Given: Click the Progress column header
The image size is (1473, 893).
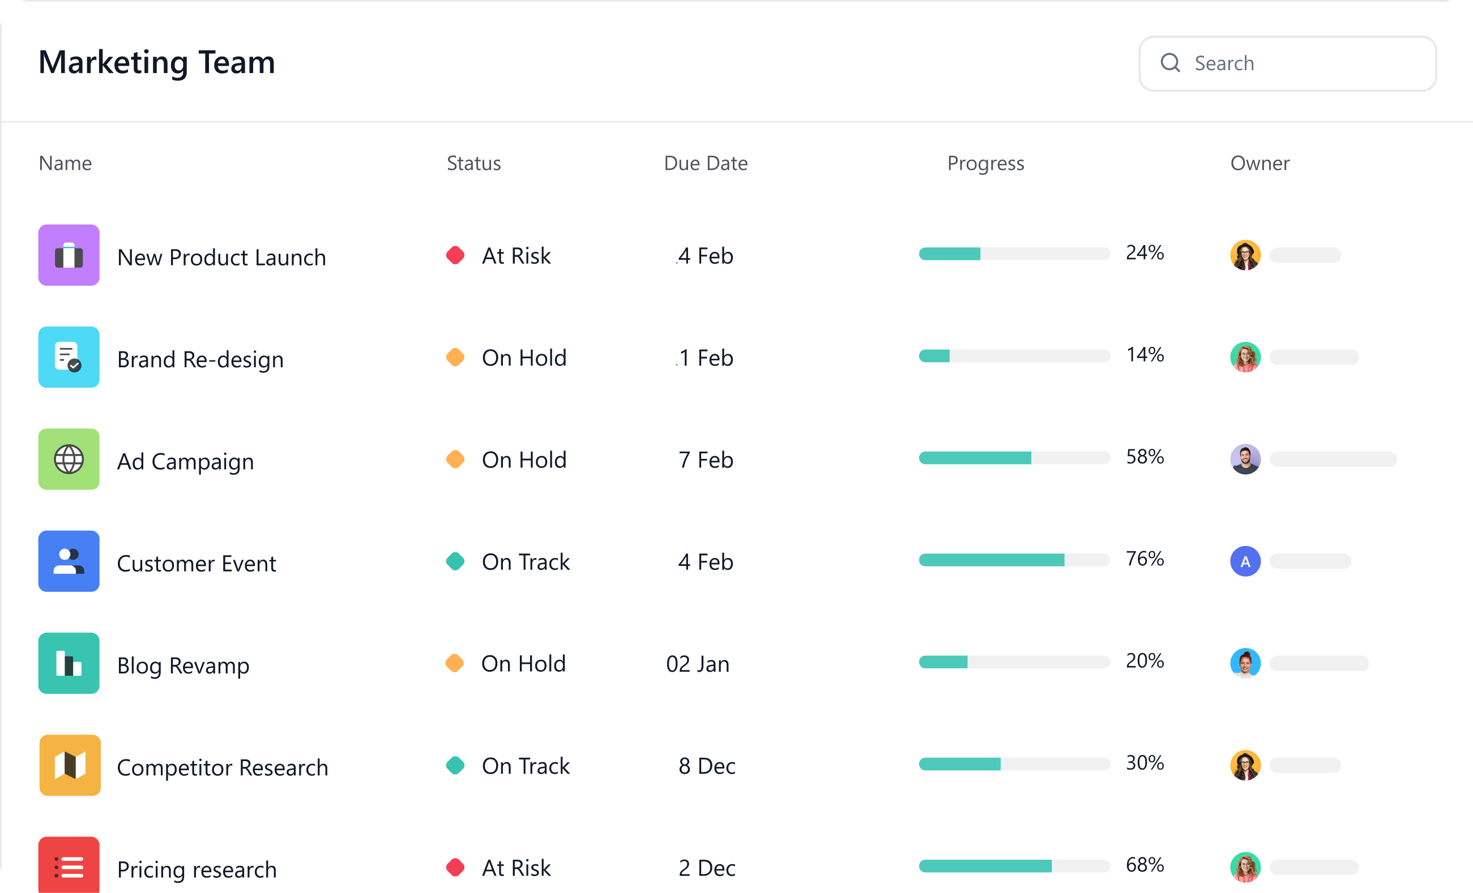Looking at the screenshot, I should click(985, 163).
